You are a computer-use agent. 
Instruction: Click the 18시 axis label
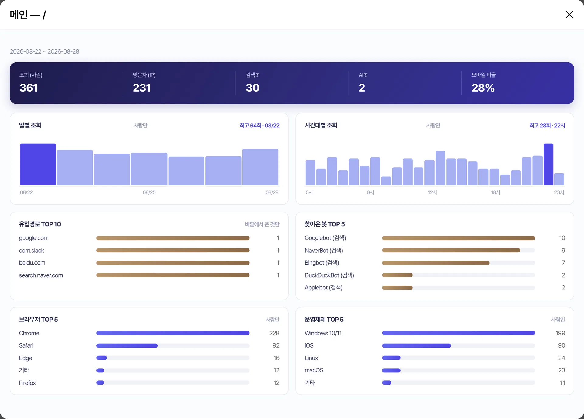pos(495,192)
